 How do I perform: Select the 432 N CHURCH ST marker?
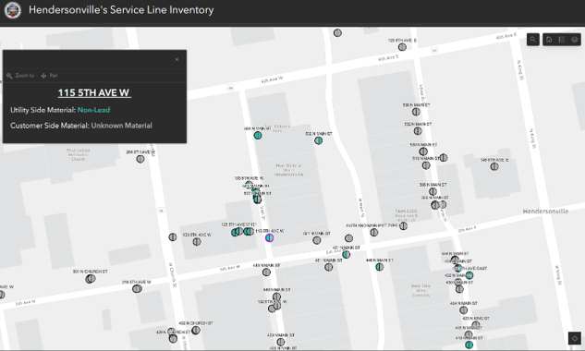[196, 330]
